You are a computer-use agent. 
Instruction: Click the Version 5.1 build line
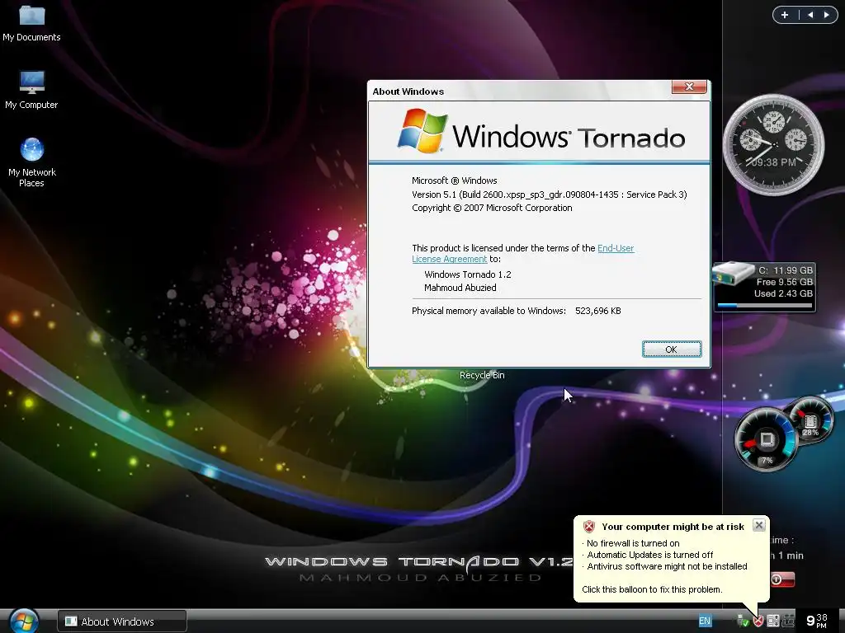pos(549,195)
